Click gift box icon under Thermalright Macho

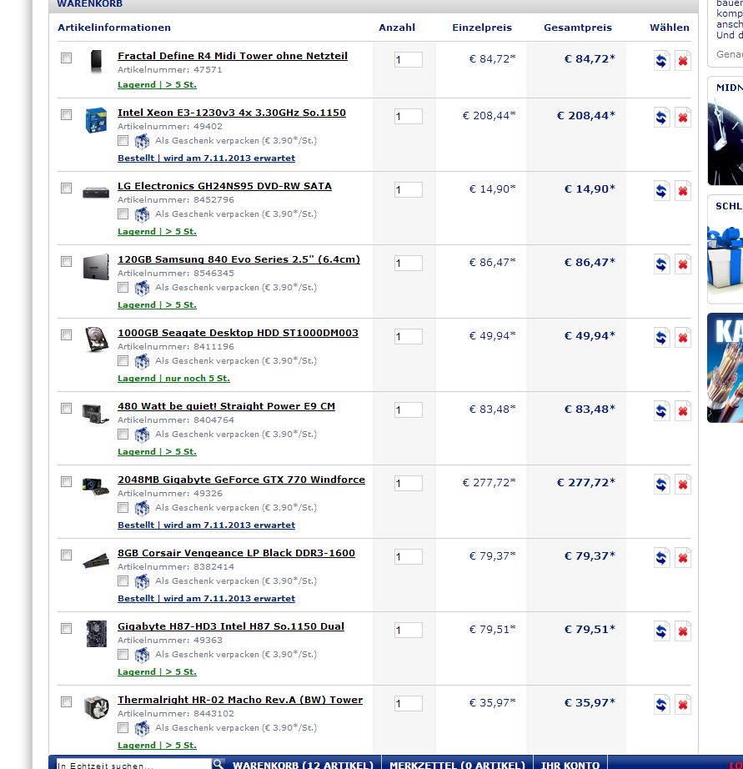coord(143,728)
